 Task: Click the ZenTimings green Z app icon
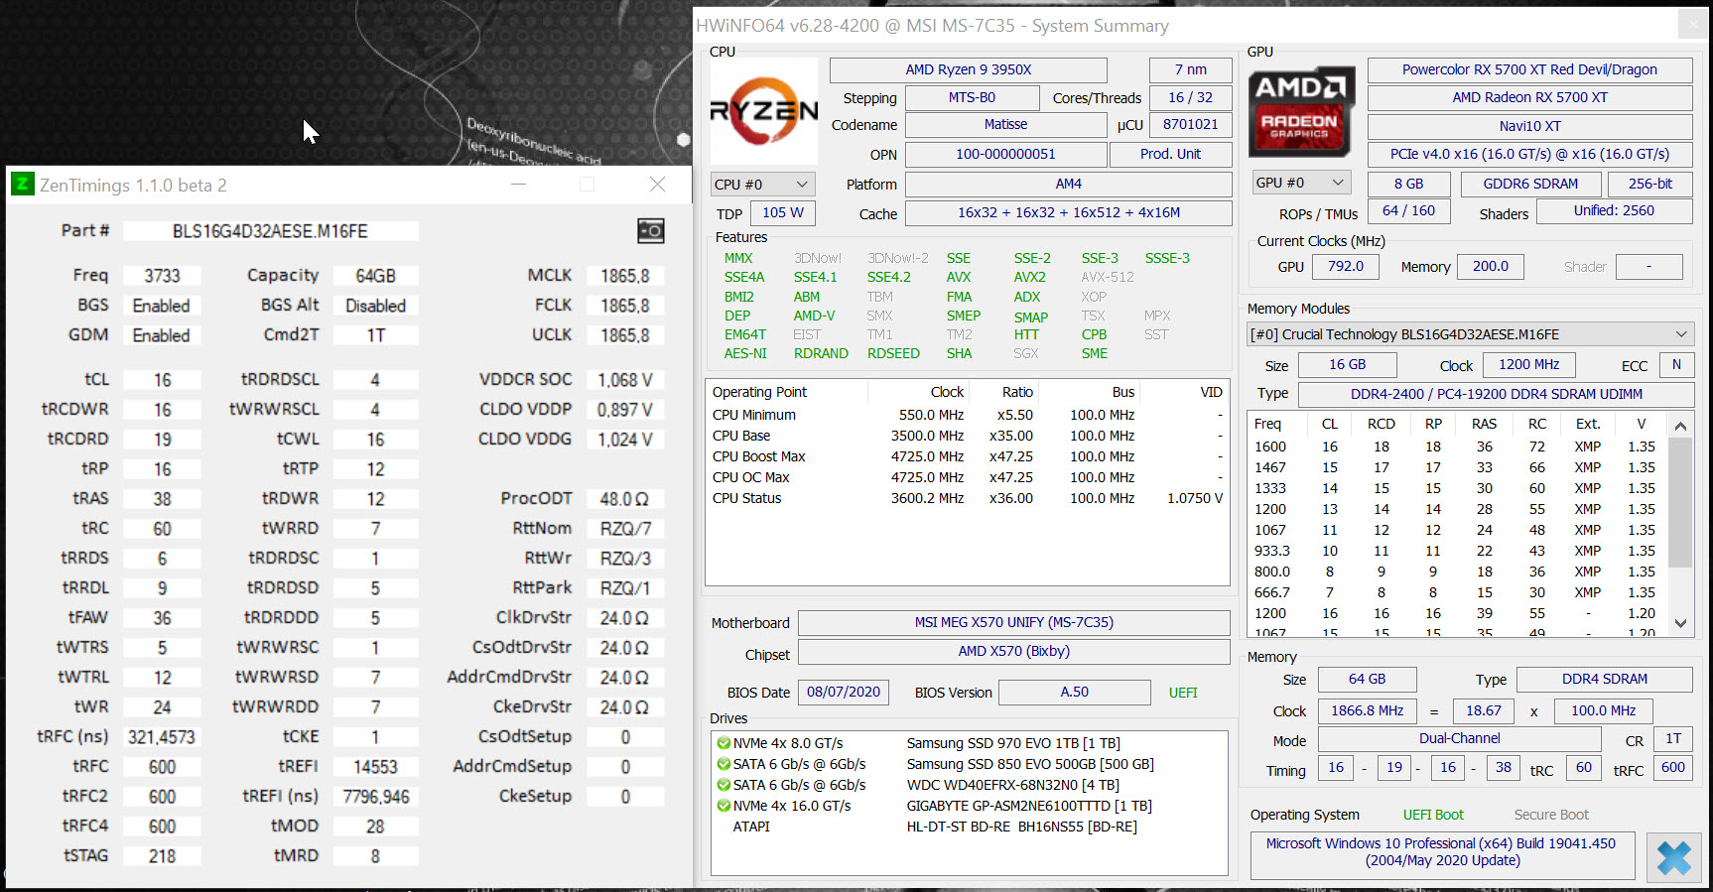click(23, 185)
